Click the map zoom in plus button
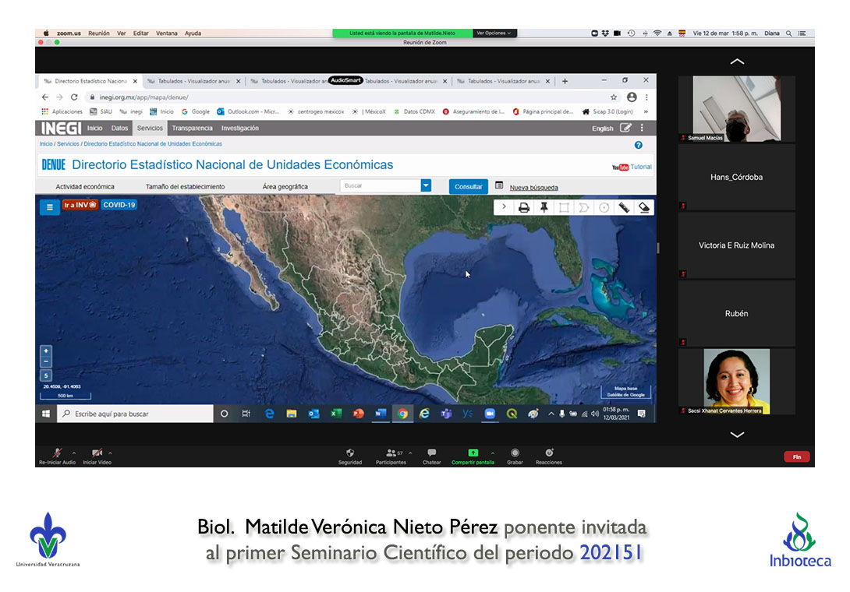Viewport: 850px width, 592px height. (46, 351)
